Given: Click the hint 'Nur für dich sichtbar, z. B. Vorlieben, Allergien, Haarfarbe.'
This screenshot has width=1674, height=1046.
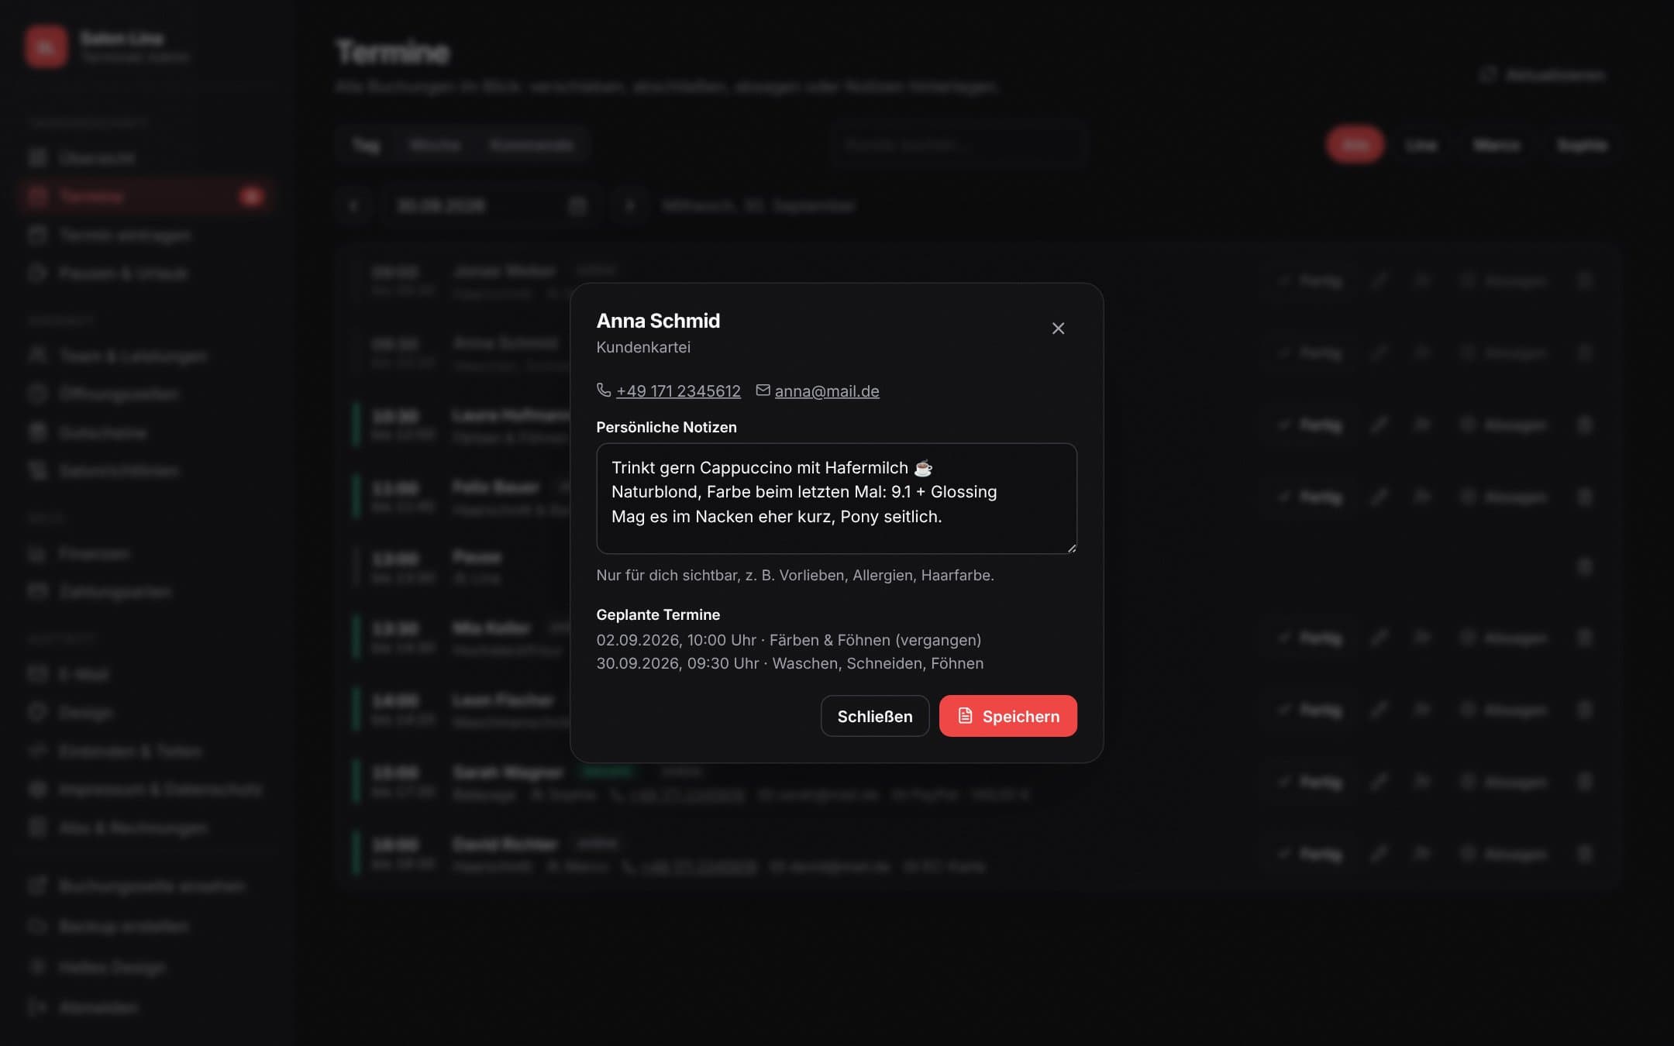Looking at the screenshot, I should coord(795,575).
